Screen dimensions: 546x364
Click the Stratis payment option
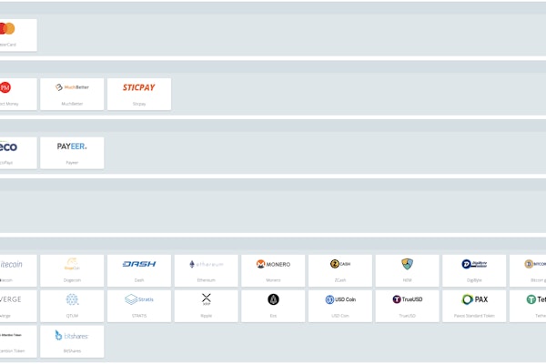[x=138, y=306]
